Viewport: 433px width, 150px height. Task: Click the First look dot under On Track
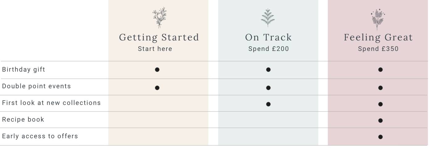pyautogui.click(x=268, y=104)
